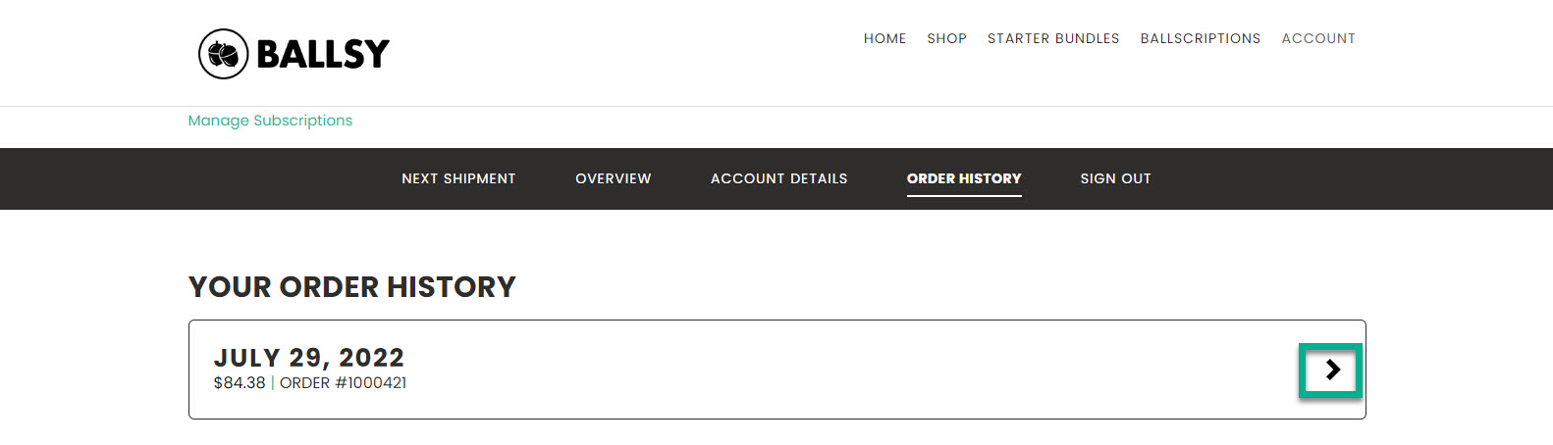The height and width of the screenshot is (445, 1553).
Task: Select the Overview tab
Action: point(613,178)
